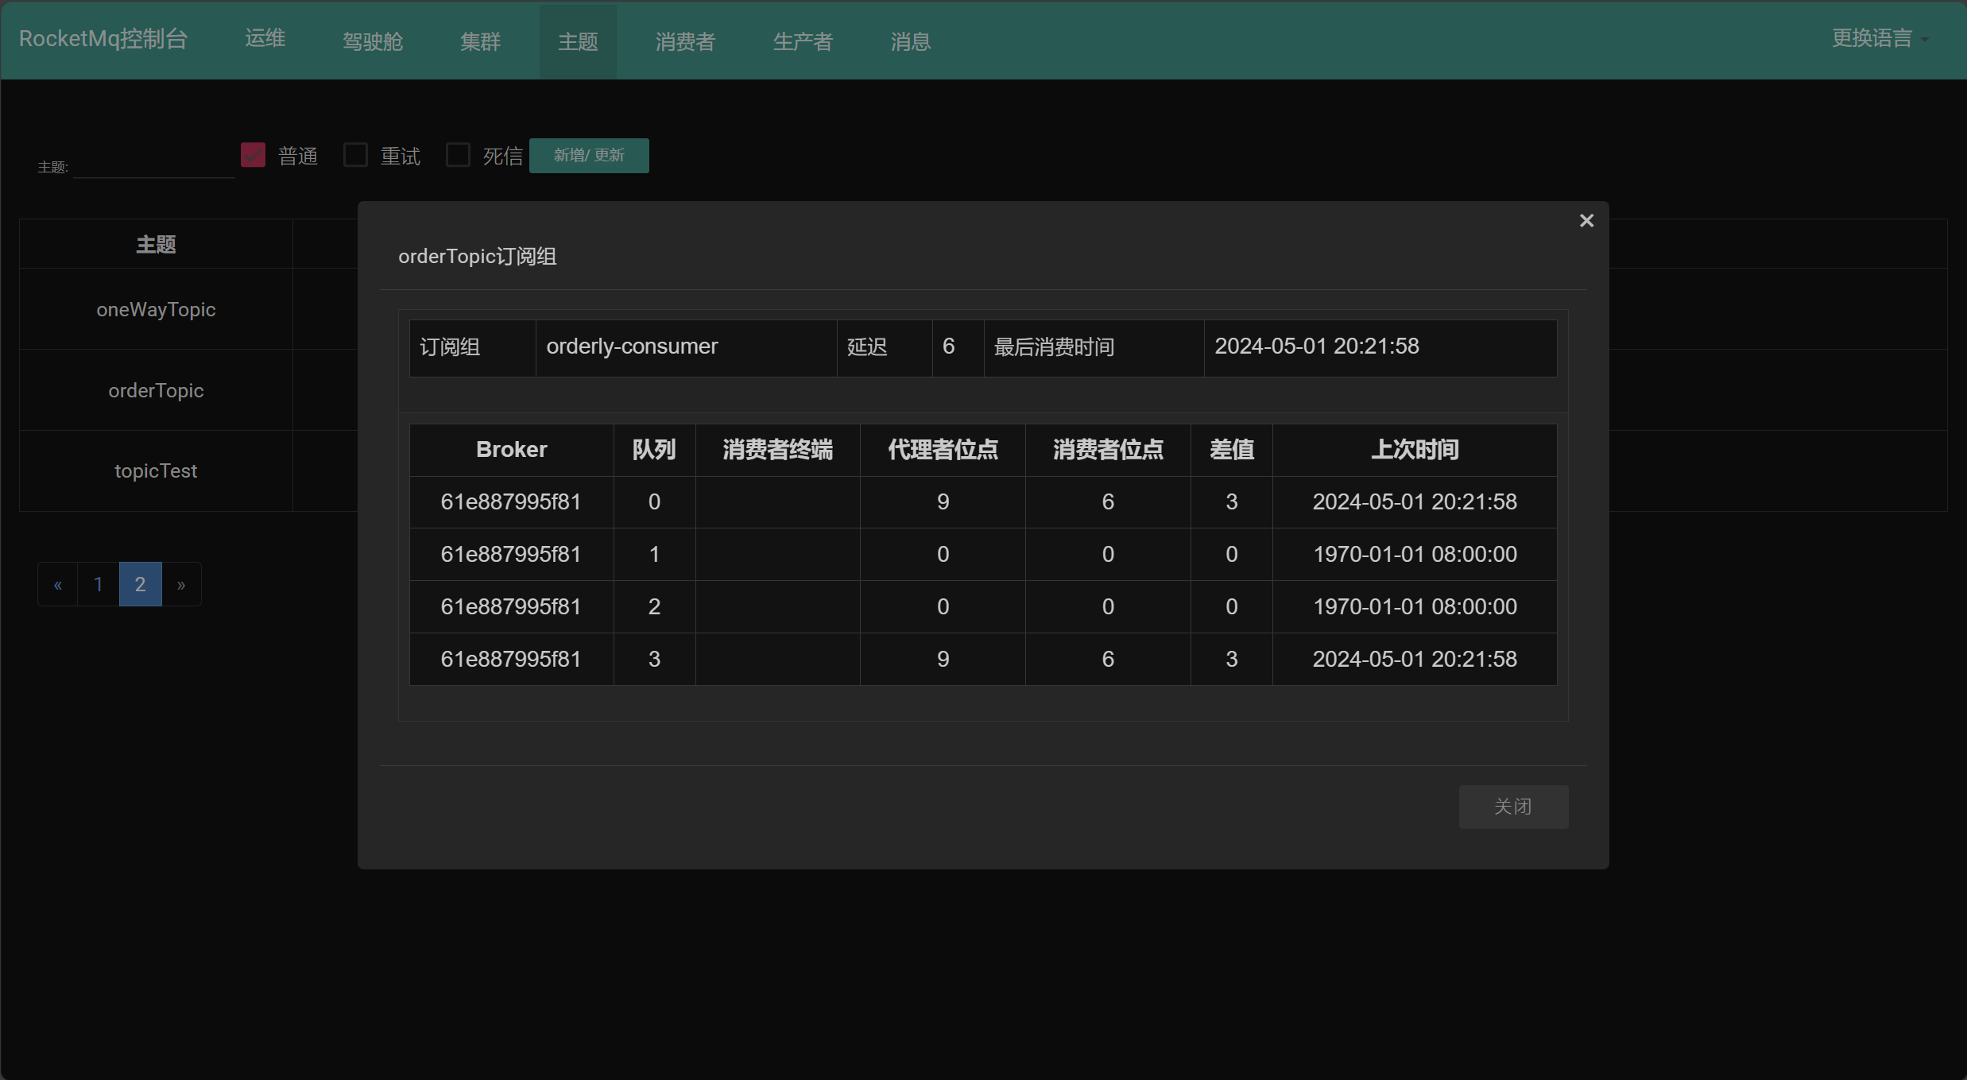Enable the 死信 checkbox
The height and width of the screenshot is (1080, 1967).
(x=458, y=155)
